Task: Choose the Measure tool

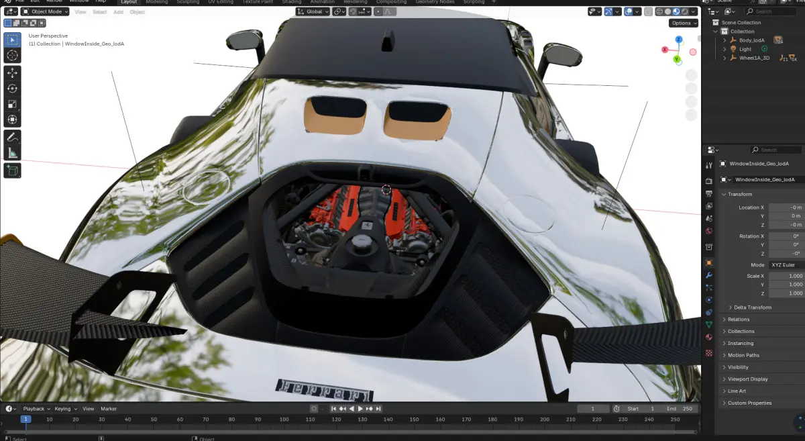Action: pyautogui.click(x=12, y=153)
